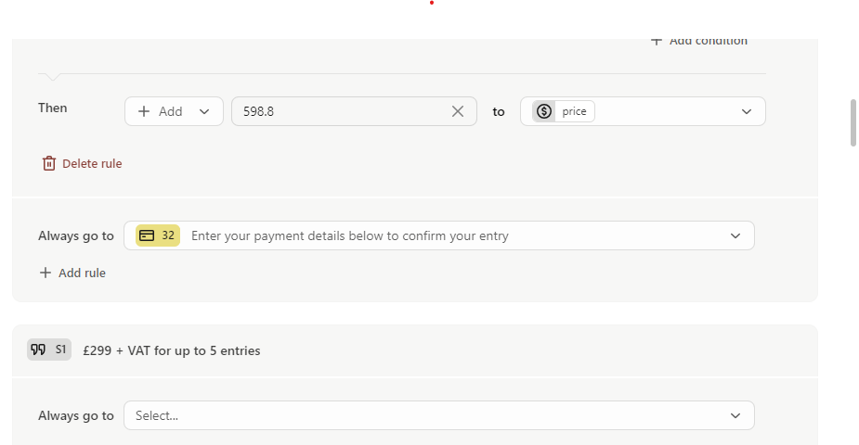Click the plus icon next to Add rule
859x445 pixels.
[46, 273]
